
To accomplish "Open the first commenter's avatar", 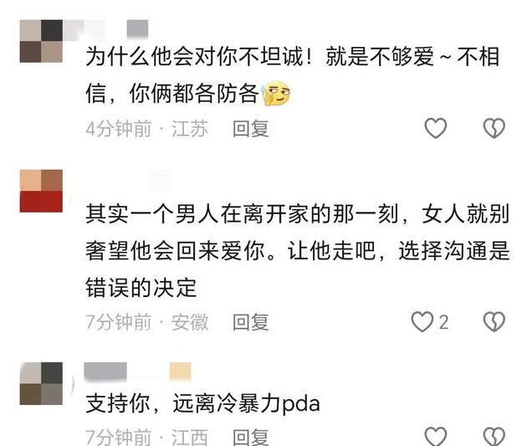I will point(41,41).
